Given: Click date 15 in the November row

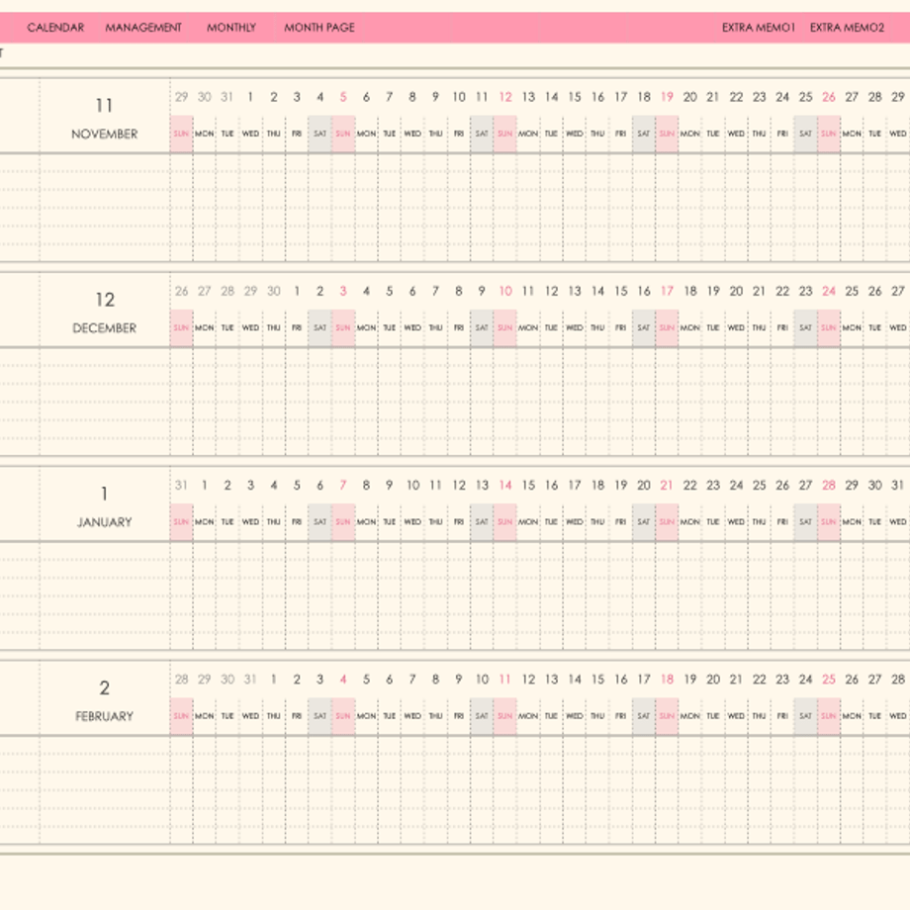Looking at the screenshot, I should (x=575, y=97).
